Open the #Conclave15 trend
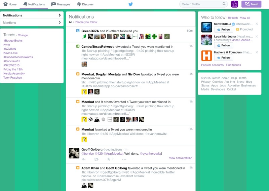This screenshot has width=269, height=191. coord(12,61)
